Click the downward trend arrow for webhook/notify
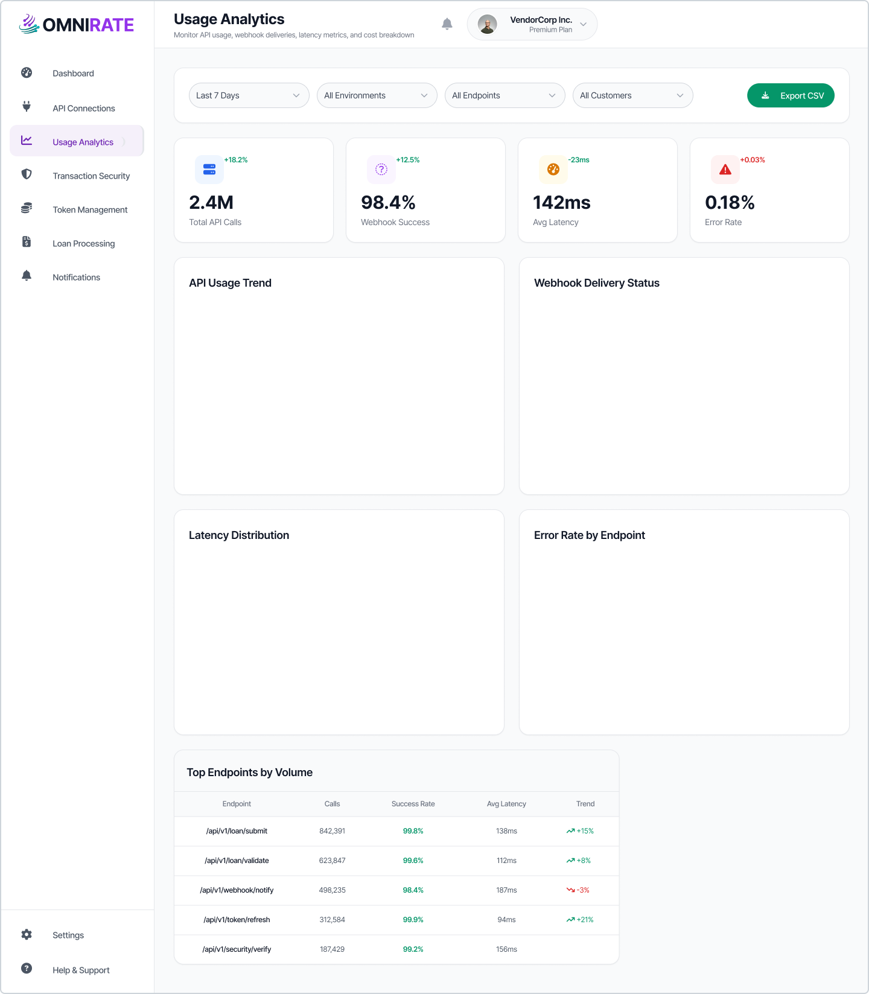The image size is (869, 994). click(570, 890)
